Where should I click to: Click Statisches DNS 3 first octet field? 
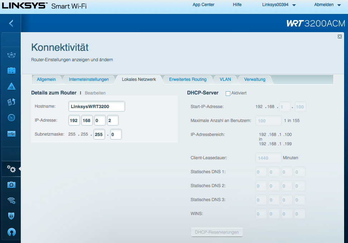click(261, 200)
